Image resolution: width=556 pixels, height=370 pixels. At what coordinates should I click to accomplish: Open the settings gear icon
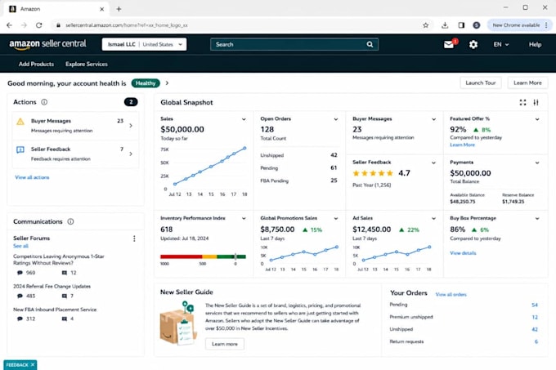[473, 45]
